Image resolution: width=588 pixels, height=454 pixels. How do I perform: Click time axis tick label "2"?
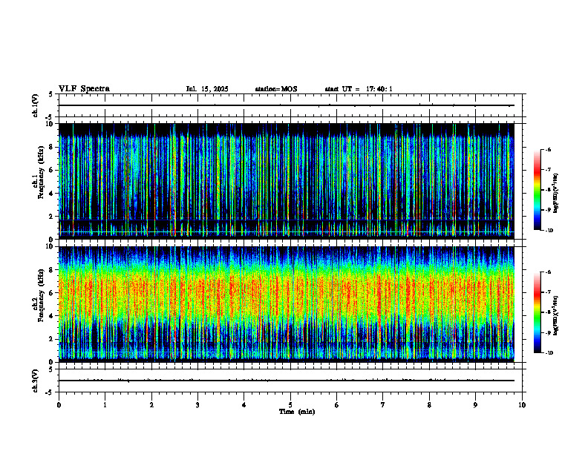[151, 405]
